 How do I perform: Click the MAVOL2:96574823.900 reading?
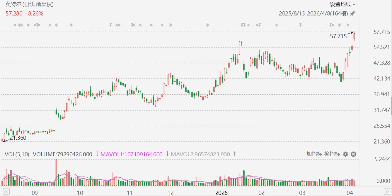click(200, 154)
